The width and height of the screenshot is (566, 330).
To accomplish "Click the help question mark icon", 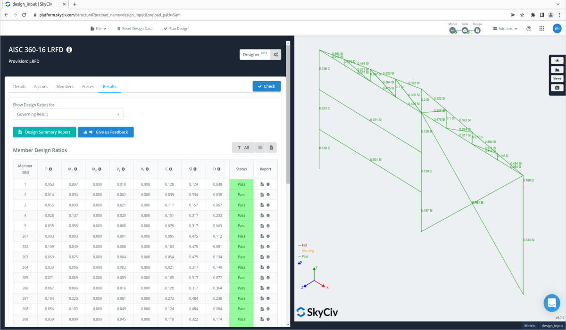I will (529, 29).
